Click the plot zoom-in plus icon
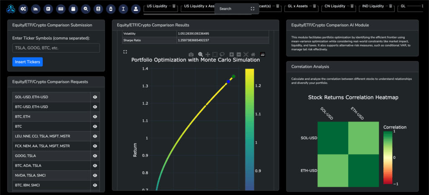 click(232, 54)
